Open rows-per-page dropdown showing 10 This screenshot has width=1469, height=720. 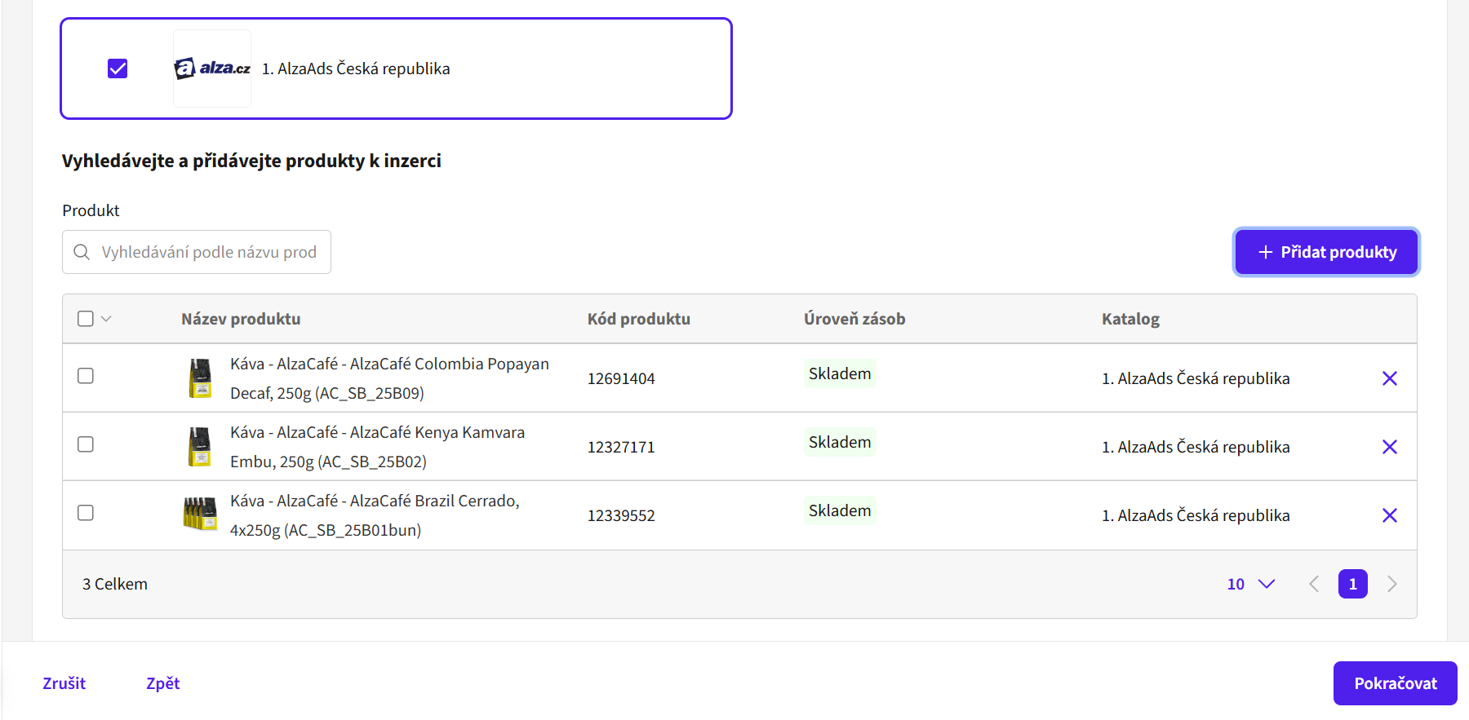[1251, 584]
